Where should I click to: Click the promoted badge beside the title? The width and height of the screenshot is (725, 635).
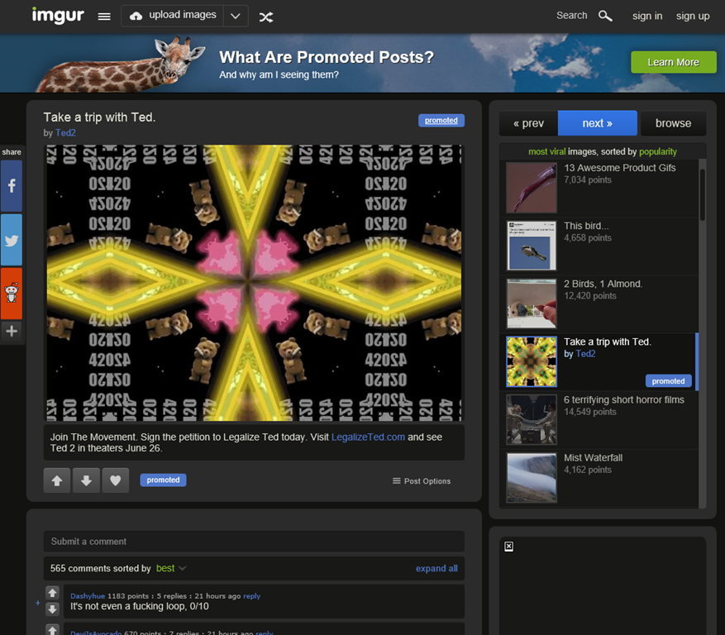(441, 120)
